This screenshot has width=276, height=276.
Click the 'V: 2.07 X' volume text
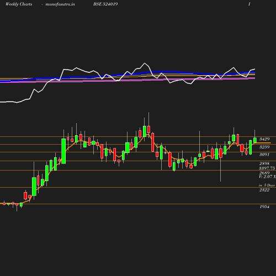point(267,177)
